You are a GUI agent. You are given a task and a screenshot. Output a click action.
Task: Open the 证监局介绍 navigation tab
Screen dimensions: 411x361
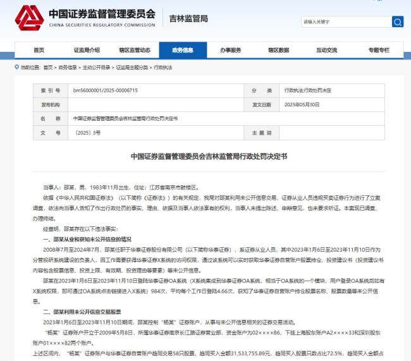pyautogui.click(x=87, y=50)
